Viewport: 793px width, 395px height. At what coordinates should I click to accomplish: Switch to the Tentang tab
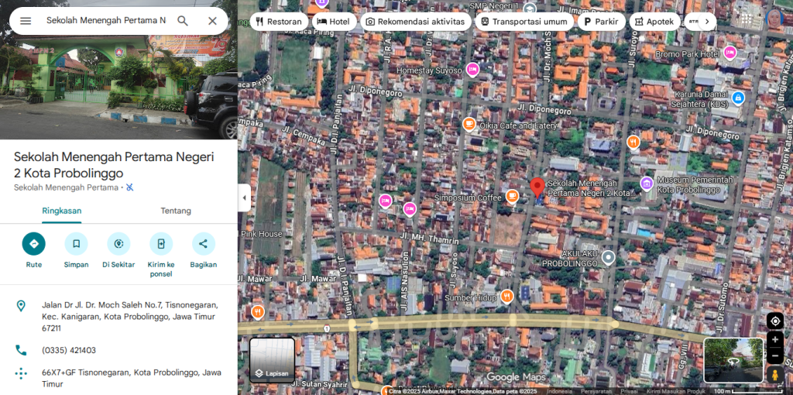click(176, 211)
